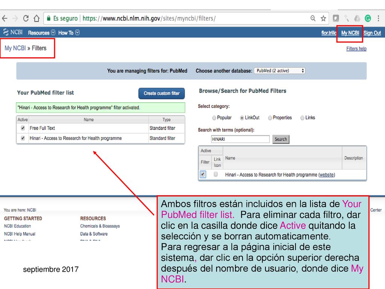Click the NCBI logo in header
The image size is (385, 289).
coord(13,32)
